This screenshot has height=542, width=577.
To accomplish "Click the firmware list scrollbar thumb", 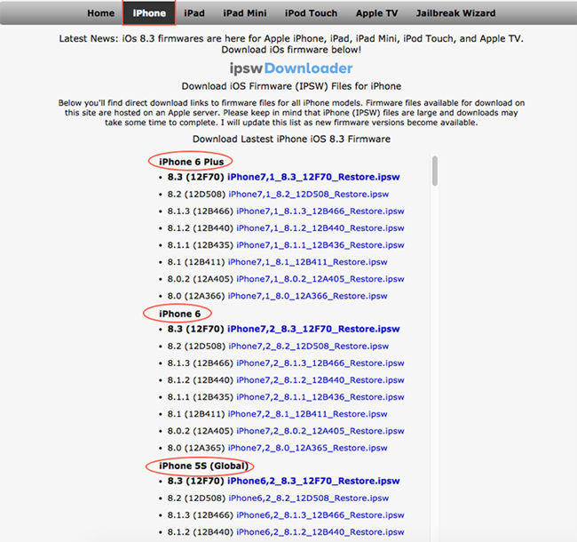I will click(435, 171).
